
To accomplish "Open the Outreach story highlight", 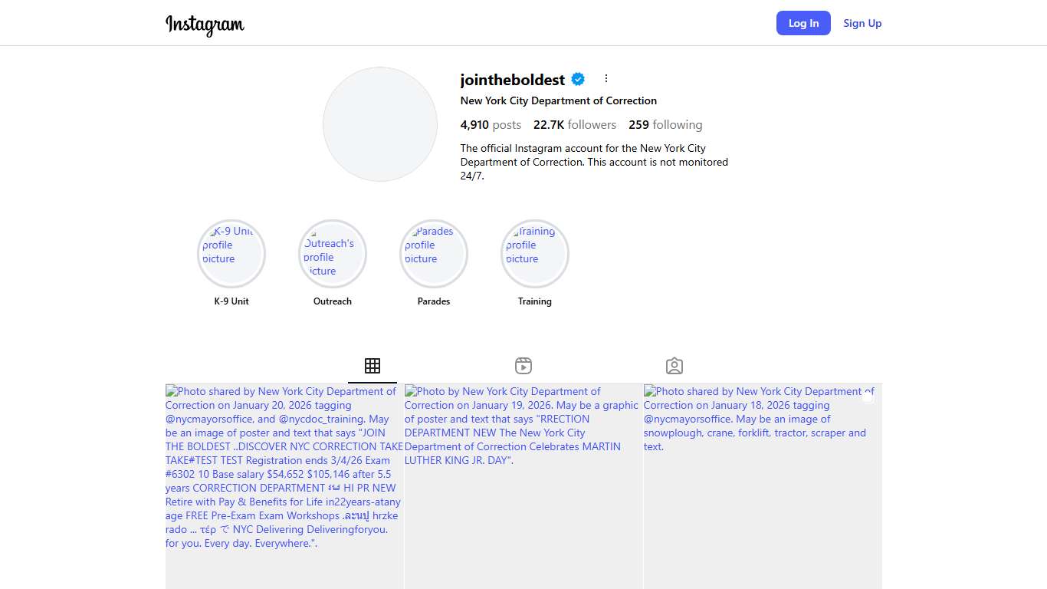I will 333,254.
